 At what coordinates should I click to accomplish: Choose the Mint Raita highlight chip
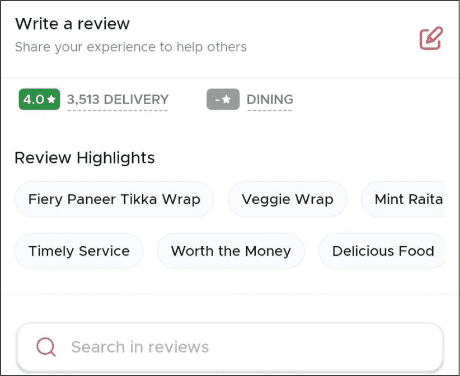[x=403, y=199]
